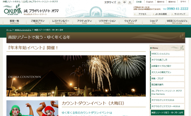Screen dimensions: 191x116
Task: Open アクティビティ Activity menu
Action: pos(84,21)
